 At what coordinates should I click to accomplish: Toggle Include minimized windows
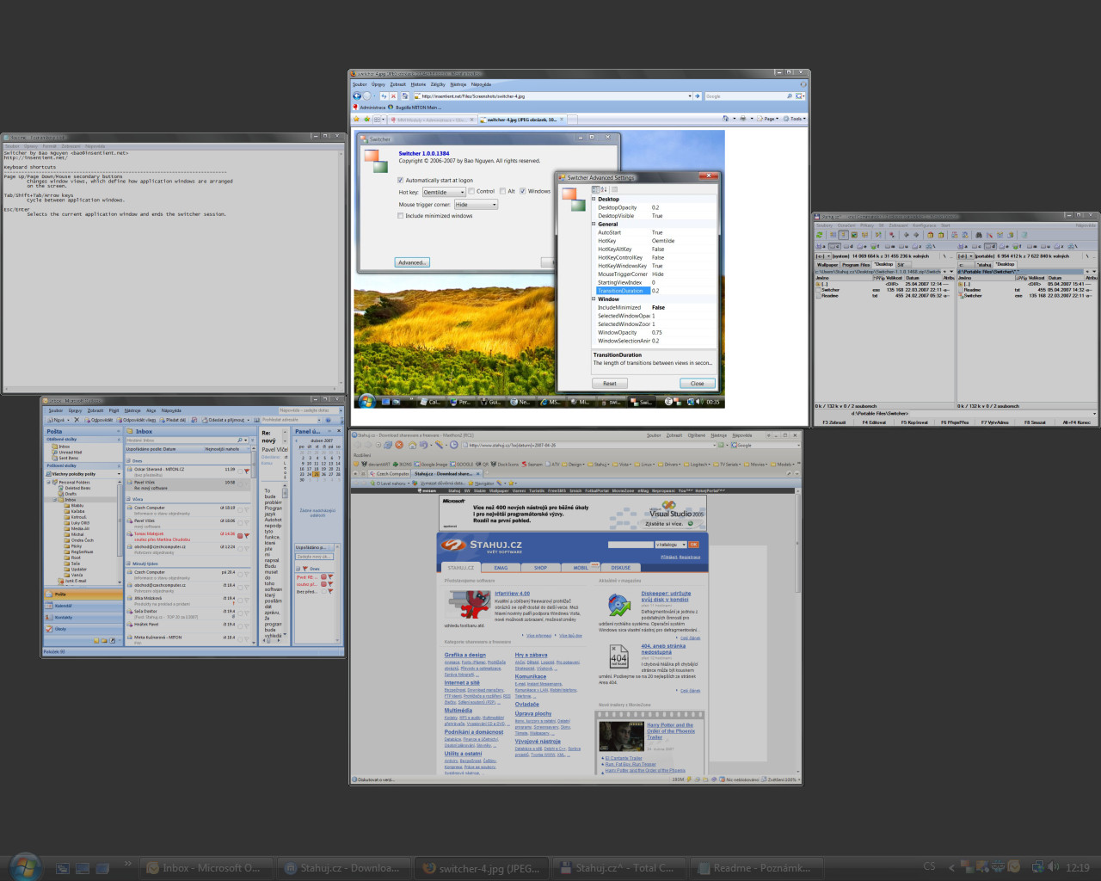coord(400,216)
